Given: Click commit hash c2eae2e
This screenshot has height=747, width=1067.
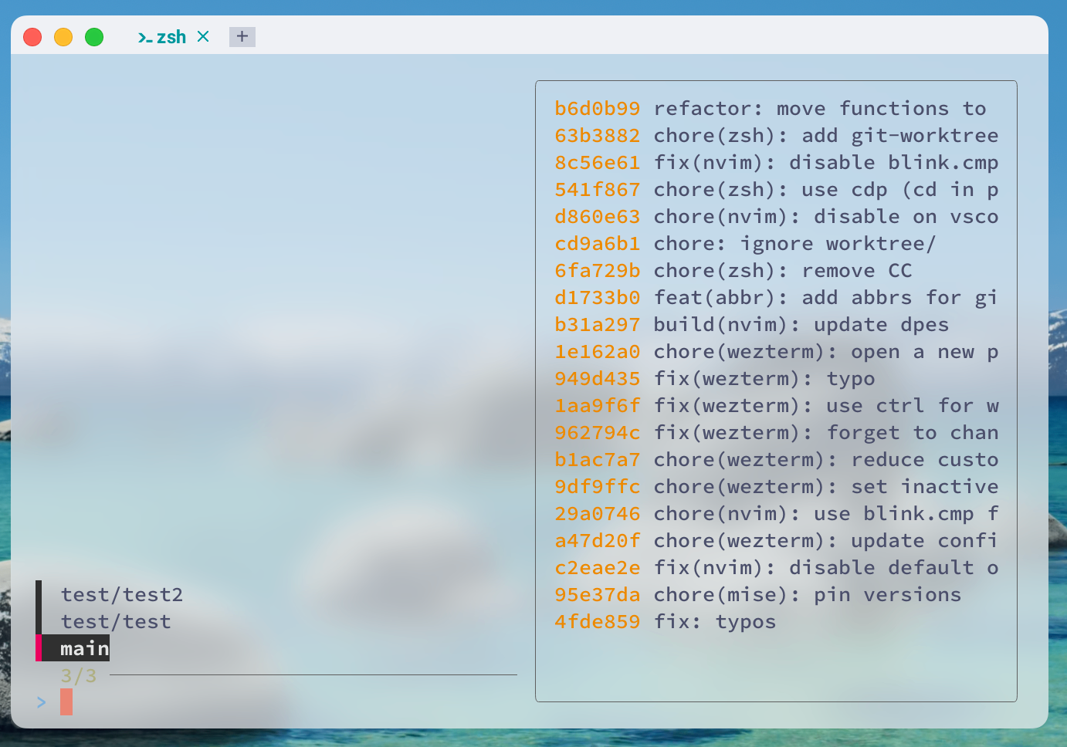Looking at the screenshot, I should point(598,568).
